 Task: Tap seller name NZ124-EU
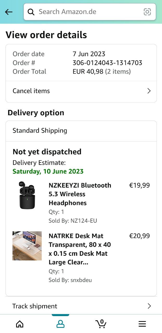84,221
